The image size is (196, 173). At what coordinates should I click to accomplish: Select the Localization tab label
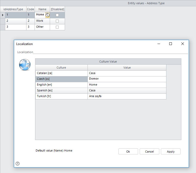coord(25,52)
